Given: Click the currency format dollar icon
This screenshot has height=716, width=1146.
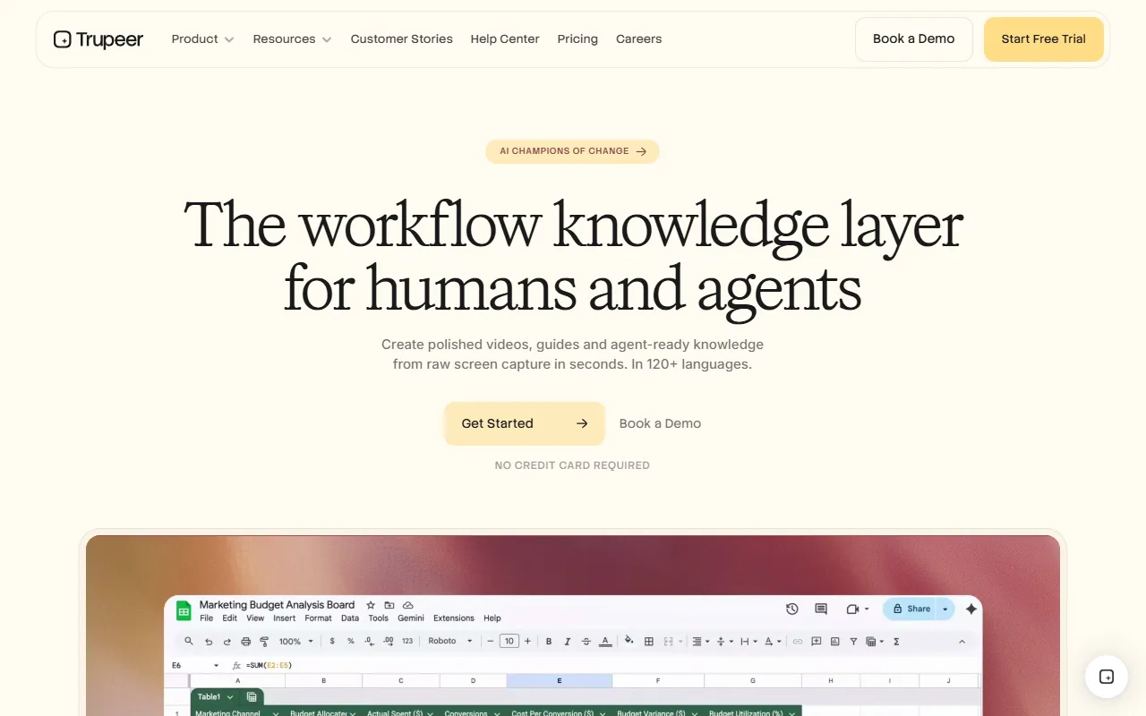Looking at the screenshot, I should pyautogui.click(x=332, y=641).
